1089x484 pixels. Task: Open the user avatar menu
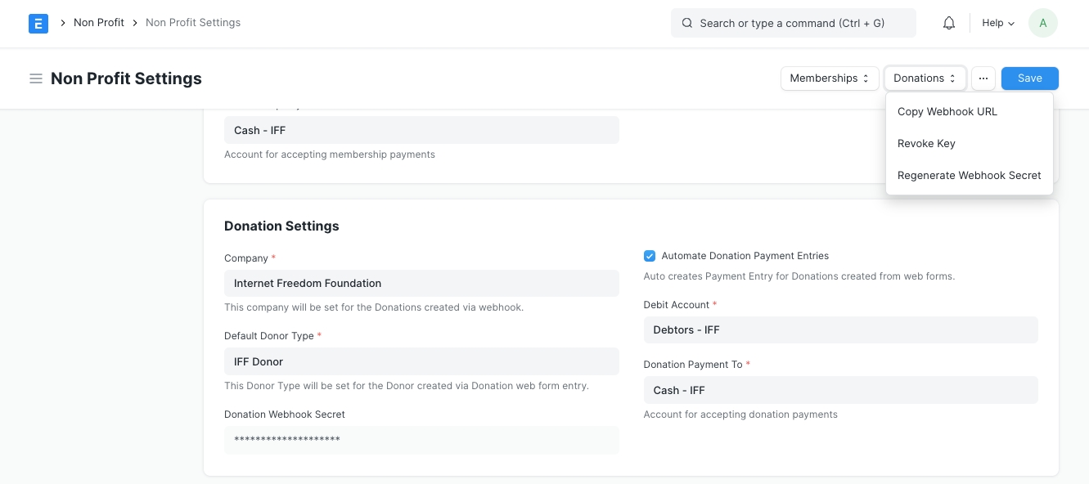click(1042, 23)
